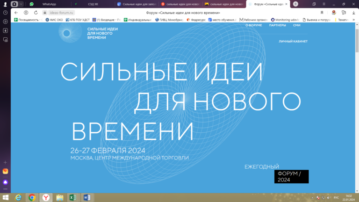Open the volume icon in system tray
Screen dimensions: 359x202
[329, 198]
